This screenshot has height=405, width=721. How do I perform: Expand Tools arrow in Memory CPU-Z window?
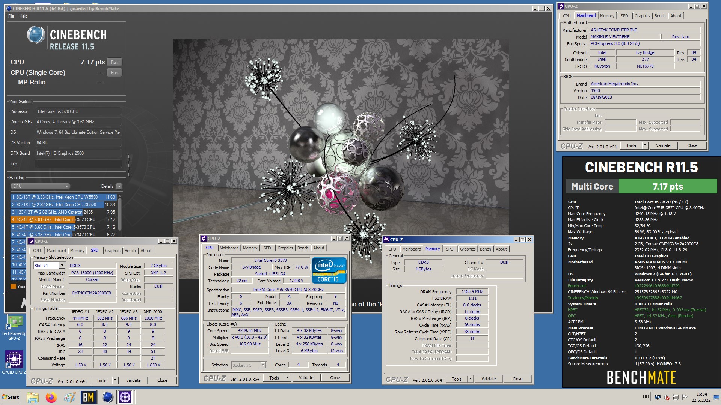coord(471,379)
